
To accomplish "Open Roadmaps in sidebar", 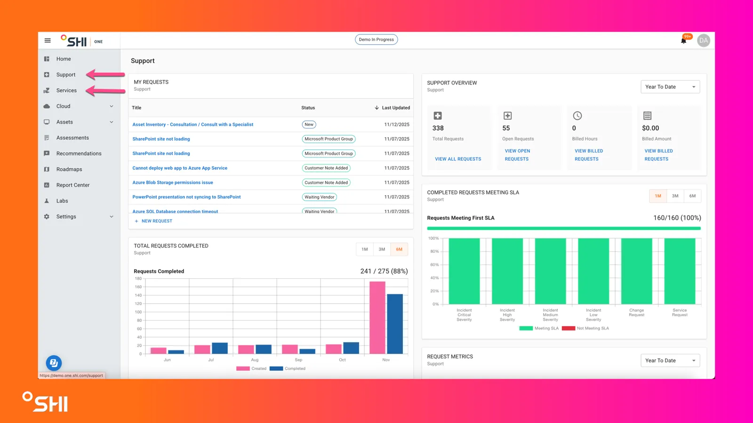I will click(x=69, y=169).
